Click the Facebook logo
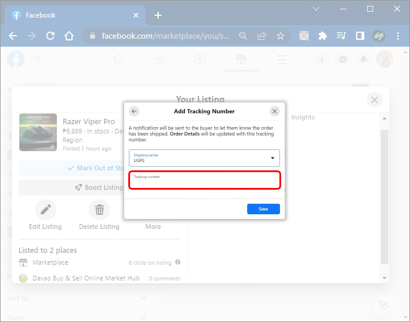 16,59
